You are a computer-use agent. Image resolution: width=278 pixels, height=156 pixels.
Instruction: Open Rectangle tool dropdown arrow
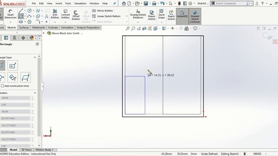[x=25, y=16]
